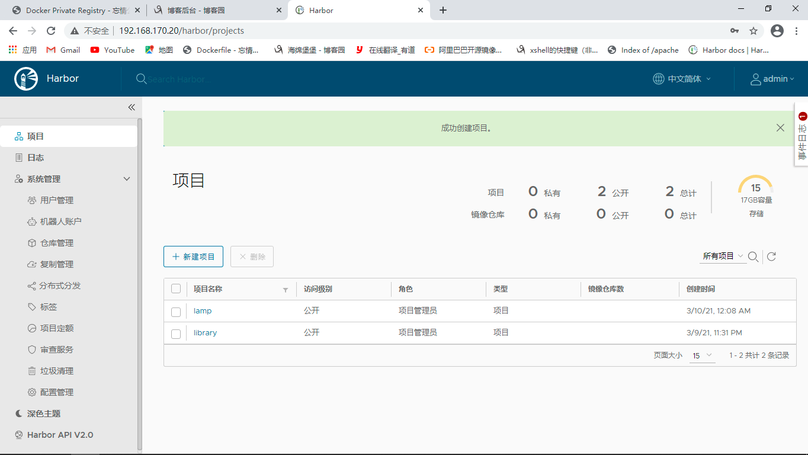Click the 3/10/21, 12:08 AM creation time
The height and width of the screenshot is (455, 808).
pyautogui.click(x=719, y=311)
